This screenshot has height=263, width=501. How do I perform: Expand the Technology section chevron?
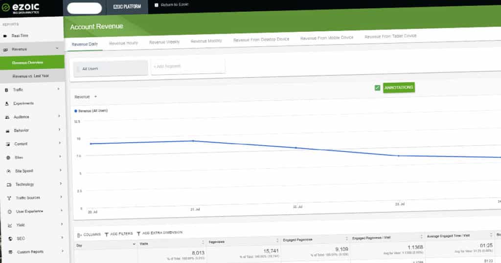coord(61,183)
